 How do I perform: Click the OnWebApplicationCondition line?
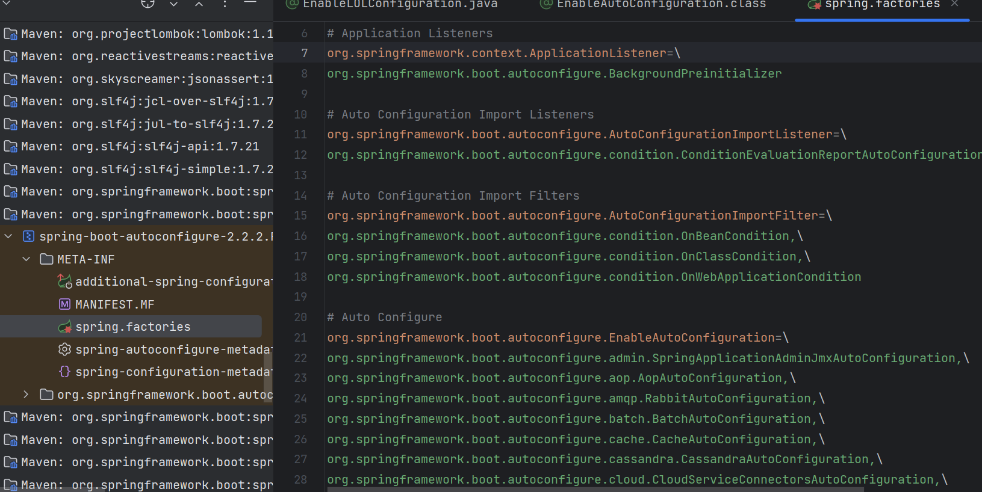(594, 277)
